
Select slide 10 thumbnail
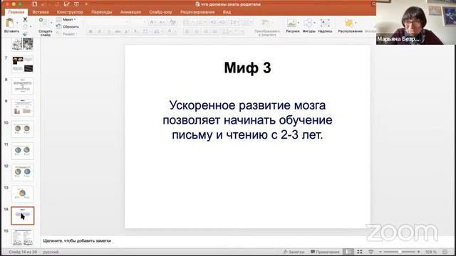pyautogui.click(x=23, y=129)
